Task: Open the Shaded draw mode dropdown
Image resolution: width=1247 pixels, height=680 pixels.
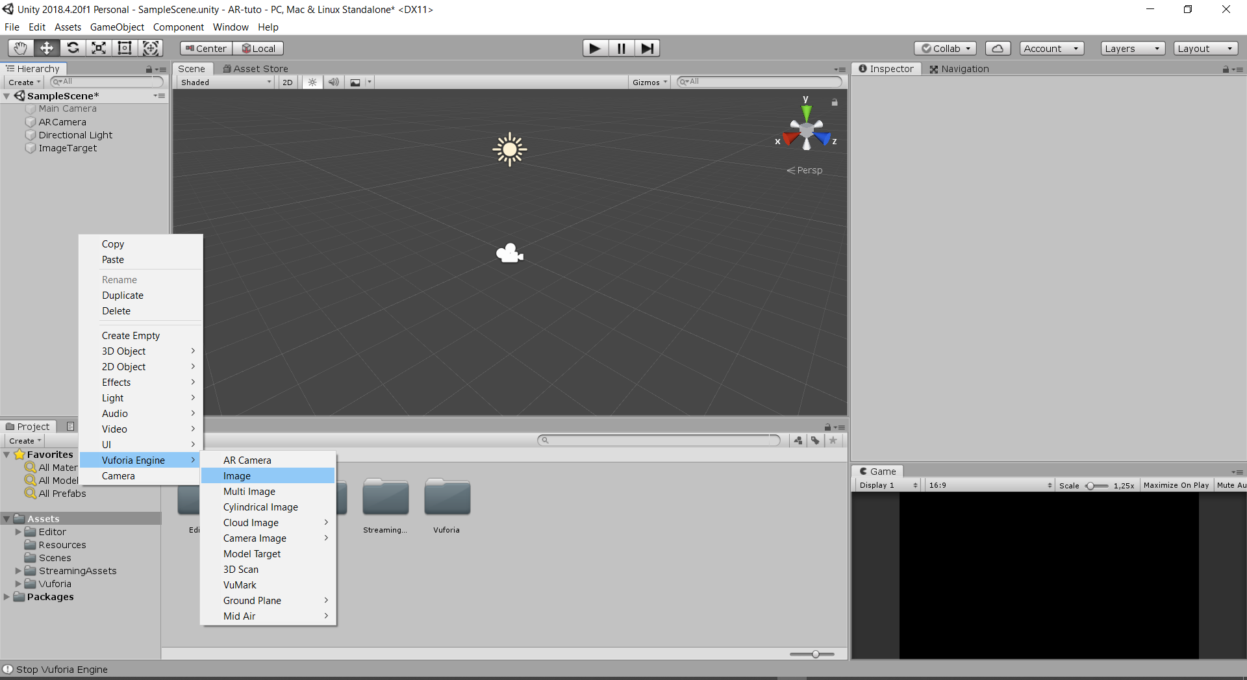Action: pyautogui.click(x=225, y=82)
